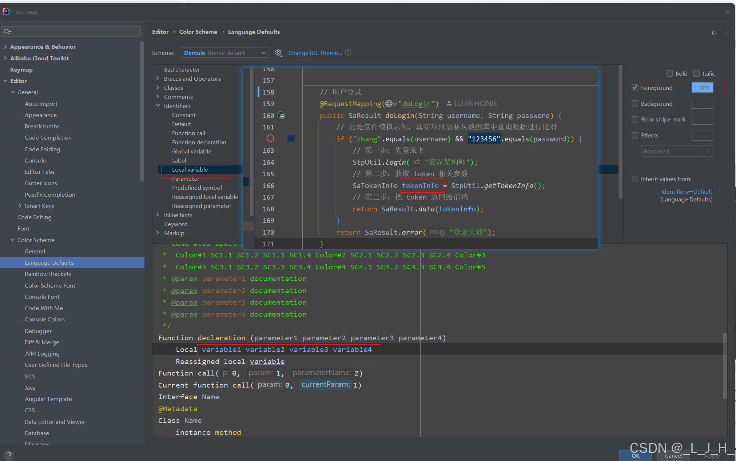Screen dimensions: 736x461
Task: Click the globe icon in RequestMapping annotation
Action: (x=389, y=104)
